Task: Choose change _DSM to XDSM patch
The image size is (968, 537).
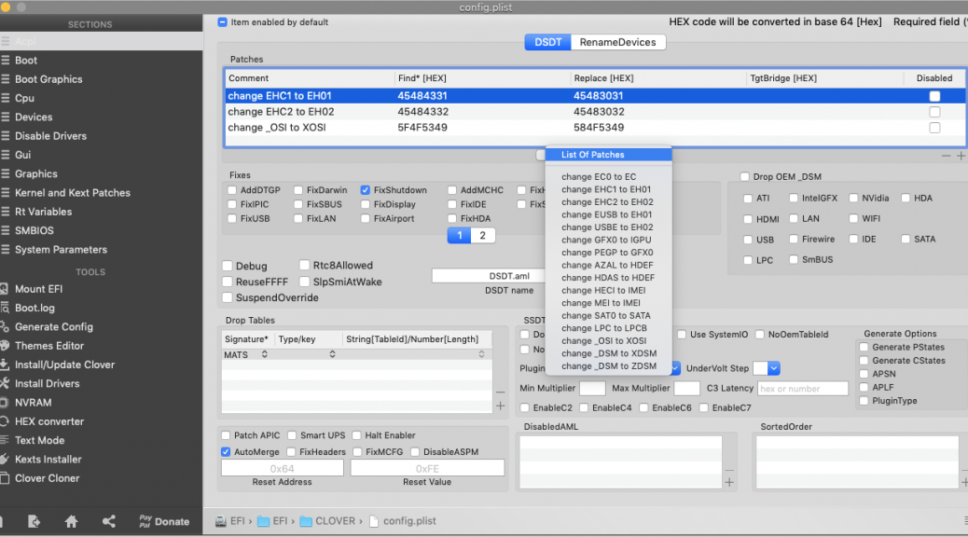Action: [x=609, y=353]
